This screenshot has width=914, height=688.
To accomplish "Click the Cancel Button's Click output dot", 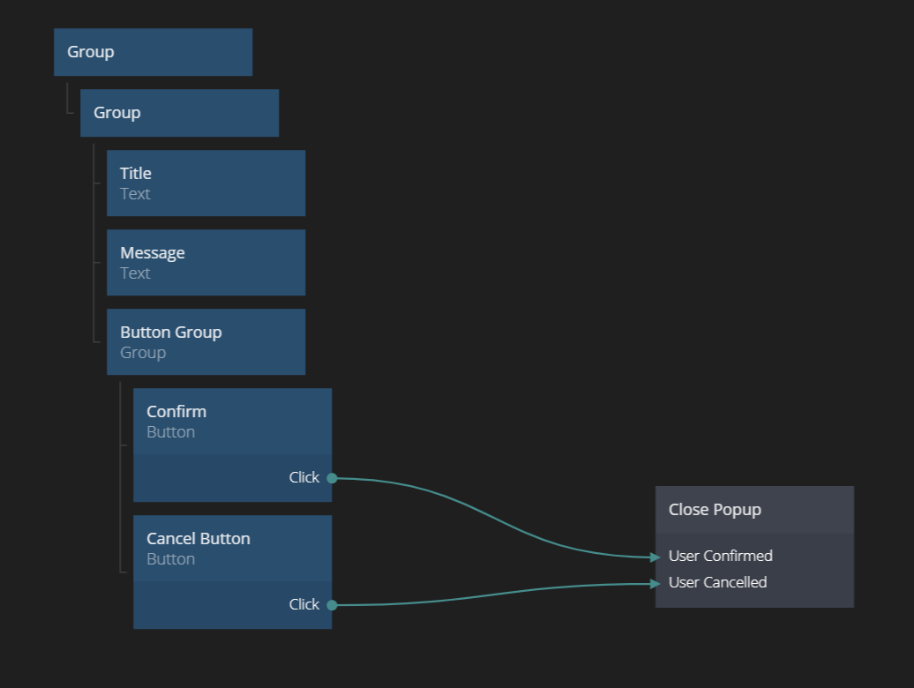I will (333, 605).
